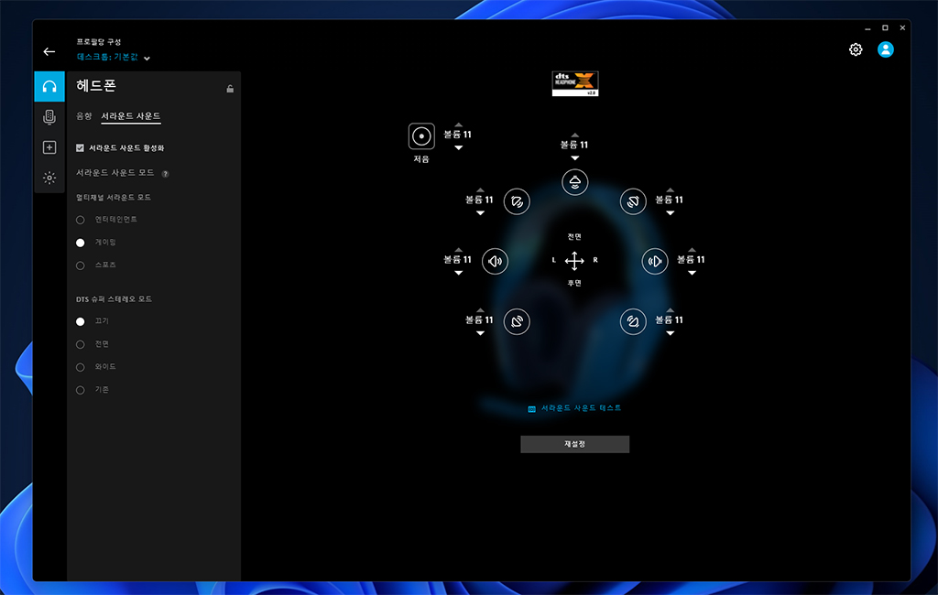The height and width of the screenshot is (595, 938).
Task: Switch to the 음향 tab
Action: (x=83, y=116)
